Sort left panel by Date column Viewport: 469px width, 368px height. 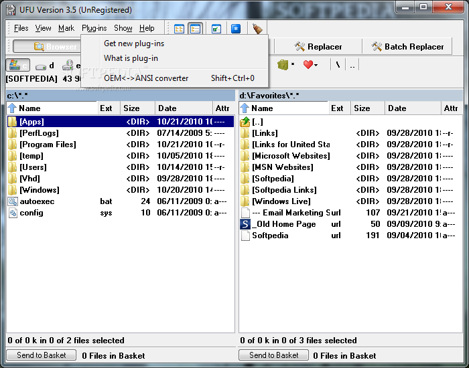184,108
